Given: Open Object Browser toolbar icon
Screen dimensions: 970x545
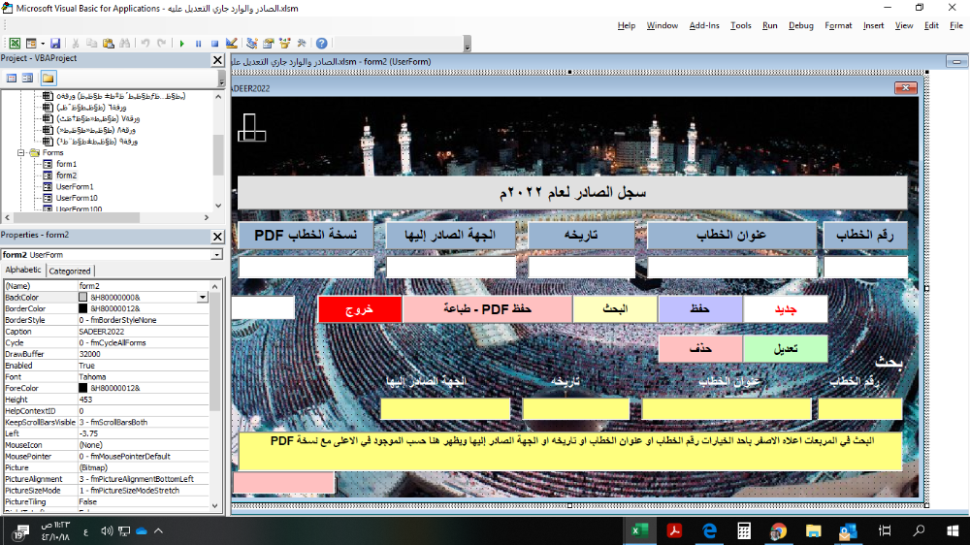Looking at the screenshot, I should [284, 44].
